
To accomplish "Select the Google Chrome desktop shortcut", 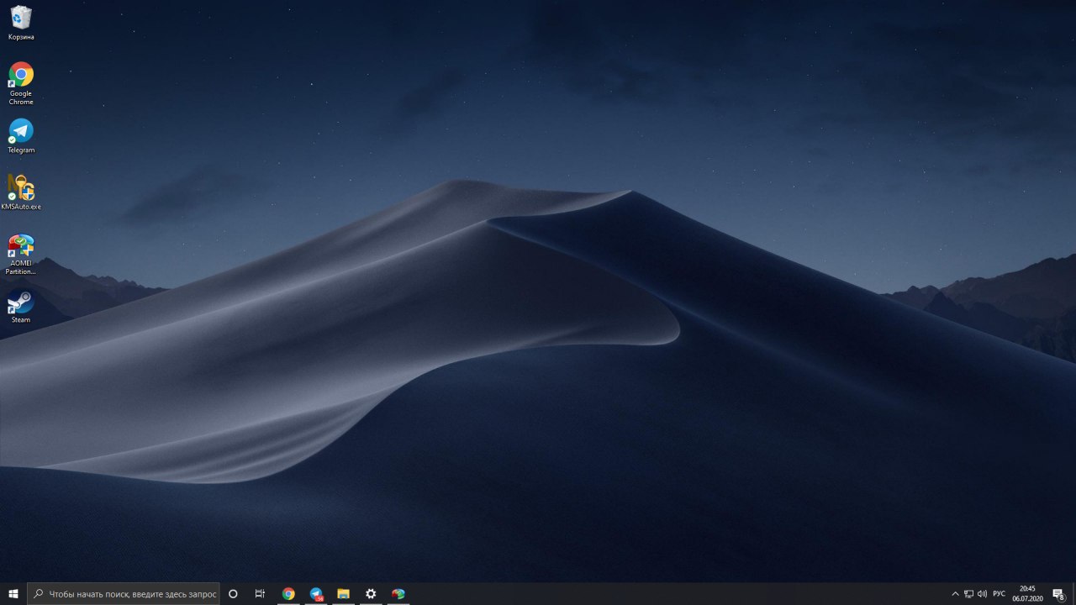I will click(x=21, y=83).
